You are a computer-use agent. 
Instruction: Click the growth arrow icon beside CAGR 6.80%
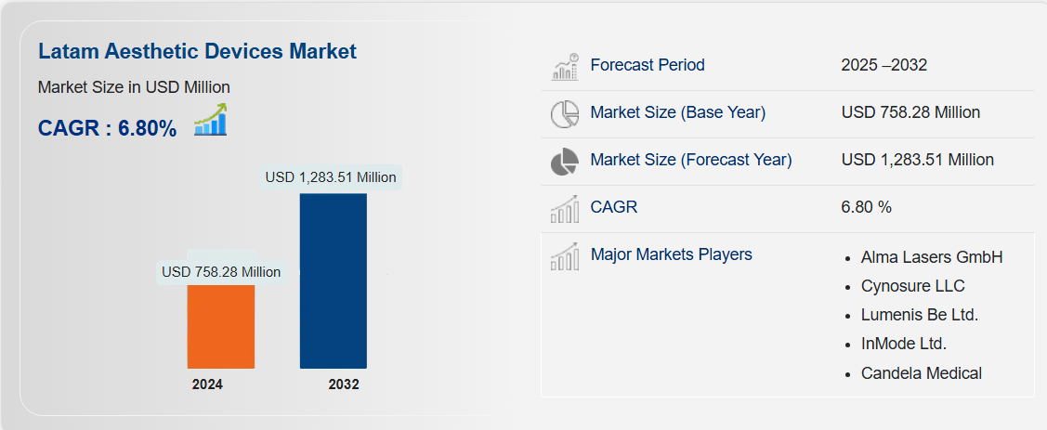tap(211, 121)
